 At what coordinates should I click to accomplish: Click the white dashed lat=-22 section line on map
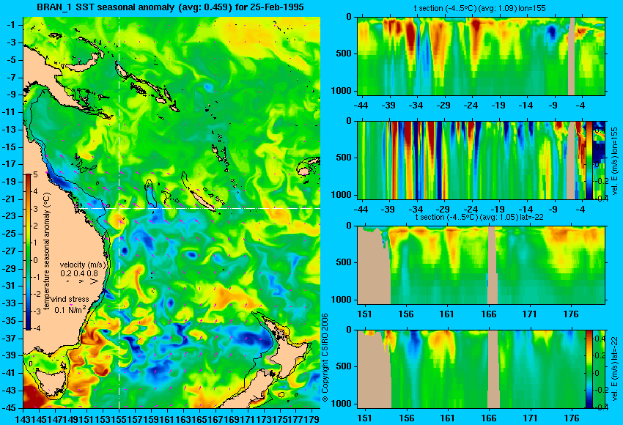pyautogui.click(x=199, y=208)
